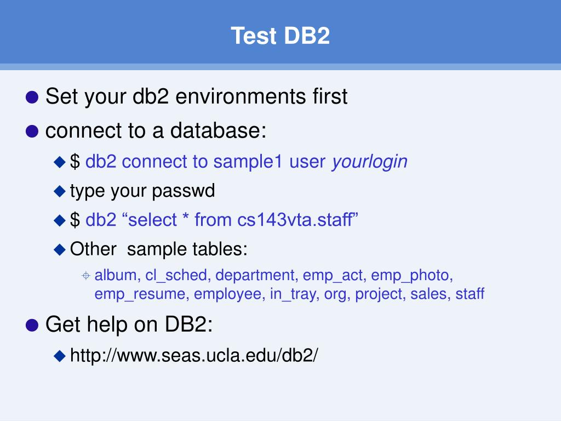Click the 'Set your db2 environments first' text
Viewport: 561px width, 421px height.
point(197,96)
